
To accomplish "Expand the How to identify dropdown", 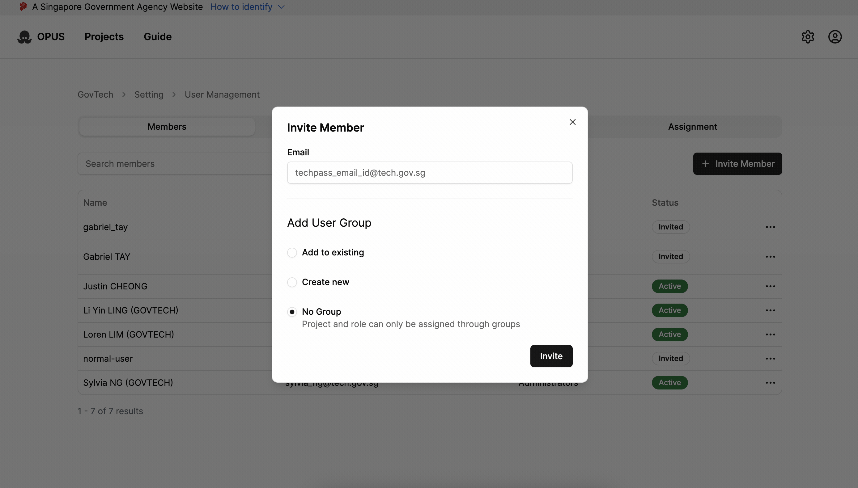I will pyautogui.click(x=248, y=7).
